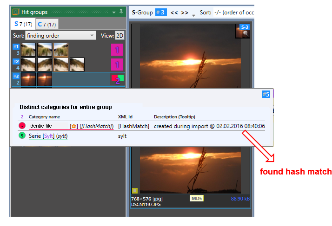This screenshot has width=332, height=226.
Task: Click red-green category swatch of group #3
Action: (118, 79)
